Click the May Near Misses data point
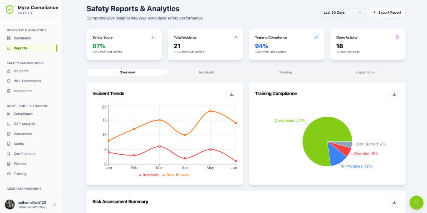This screenshot has width=427, height=213. [x=211, y=111]
